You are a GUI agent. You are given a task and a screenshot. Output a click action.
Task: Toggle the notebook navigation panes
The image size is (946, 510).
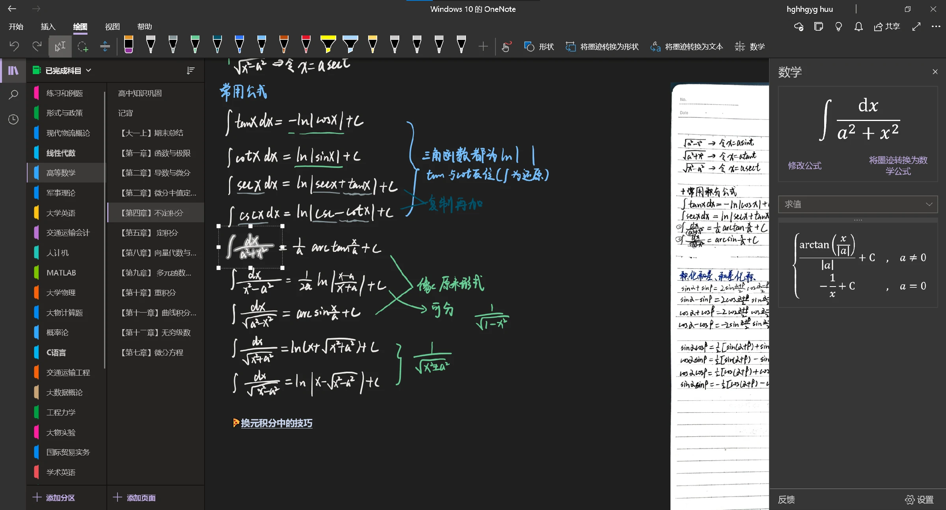(x=13, y=71)
